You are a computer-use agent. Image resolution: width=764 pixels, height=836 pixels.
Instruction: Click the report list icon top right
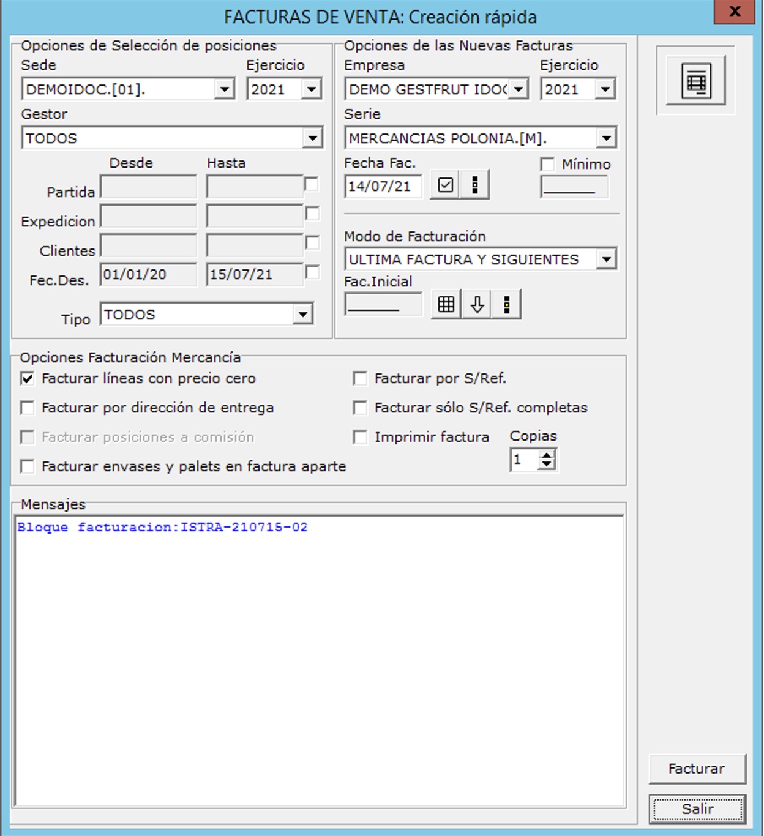click(x=696, y=81)
